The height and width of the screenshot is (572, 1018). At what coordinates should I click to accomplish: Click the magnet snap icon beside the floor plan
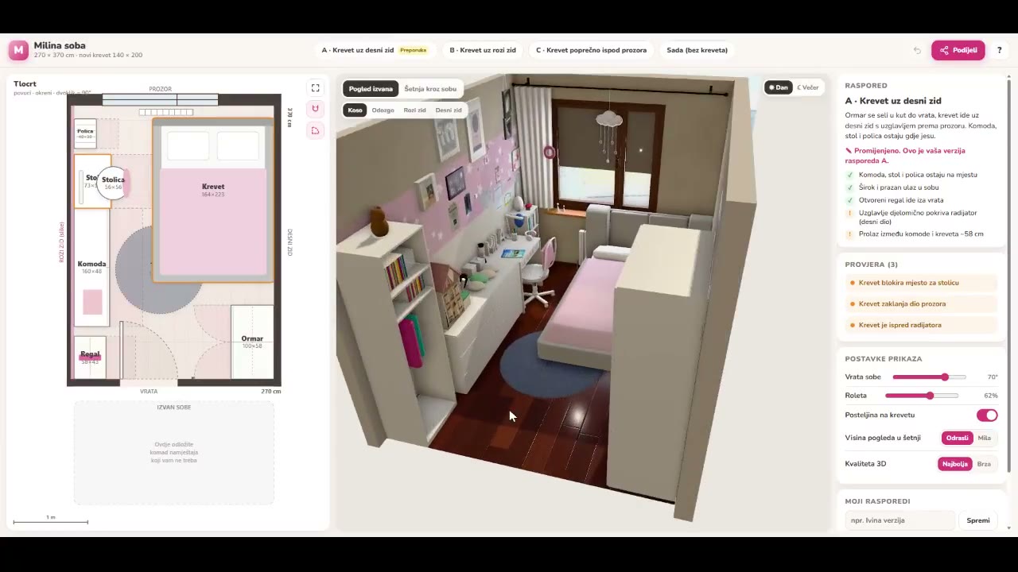click(316, 109)
